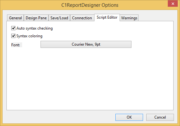
Task: Go to the Connection tab
Action: [82, 18]
